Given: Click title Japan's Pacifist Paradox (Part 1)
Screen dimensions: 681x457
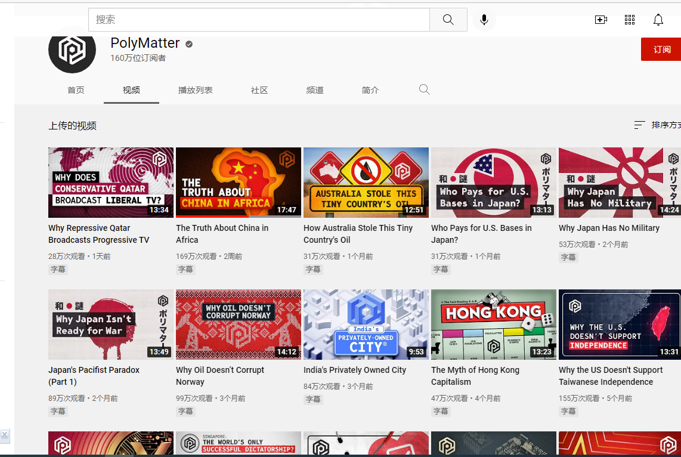Looking at the screenshot, I should [x=94, y=376].
